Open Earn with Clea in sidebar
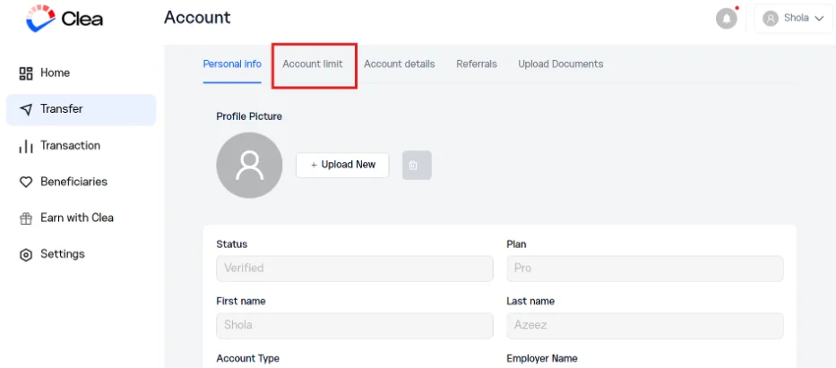 click(81, 218)
